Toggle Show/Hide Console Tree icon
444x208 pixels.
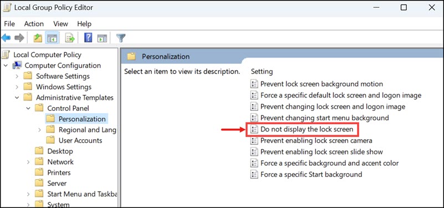click(x=52, y=38)
